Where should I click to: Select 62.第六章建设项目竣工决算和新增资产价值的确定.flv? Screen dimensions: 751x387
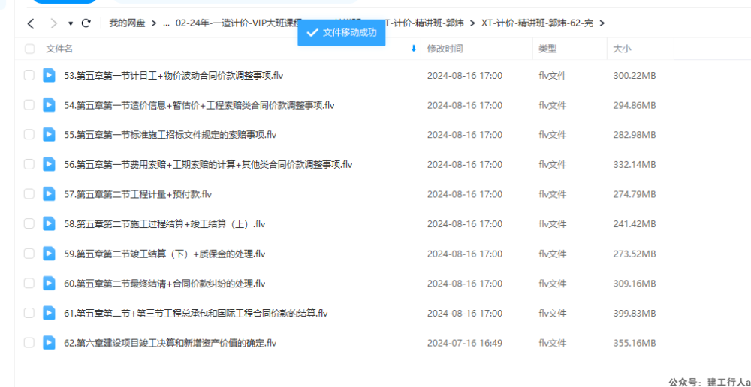(x=170, y=343)
